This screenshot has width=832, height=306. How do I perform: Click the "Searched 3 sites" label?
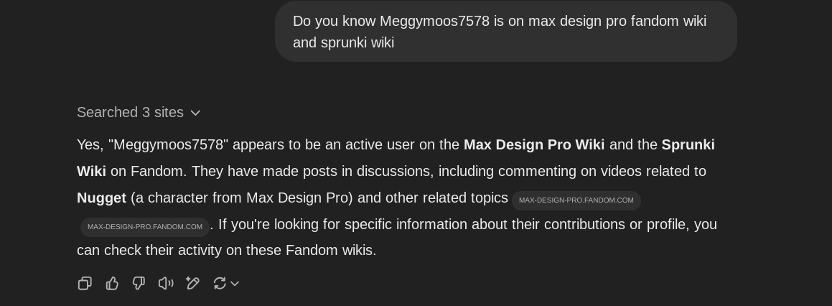[130, 113]
